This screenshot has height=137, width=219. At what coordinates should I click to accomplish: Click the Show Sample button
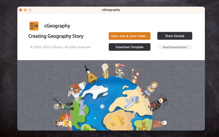(x=175, y=36)
